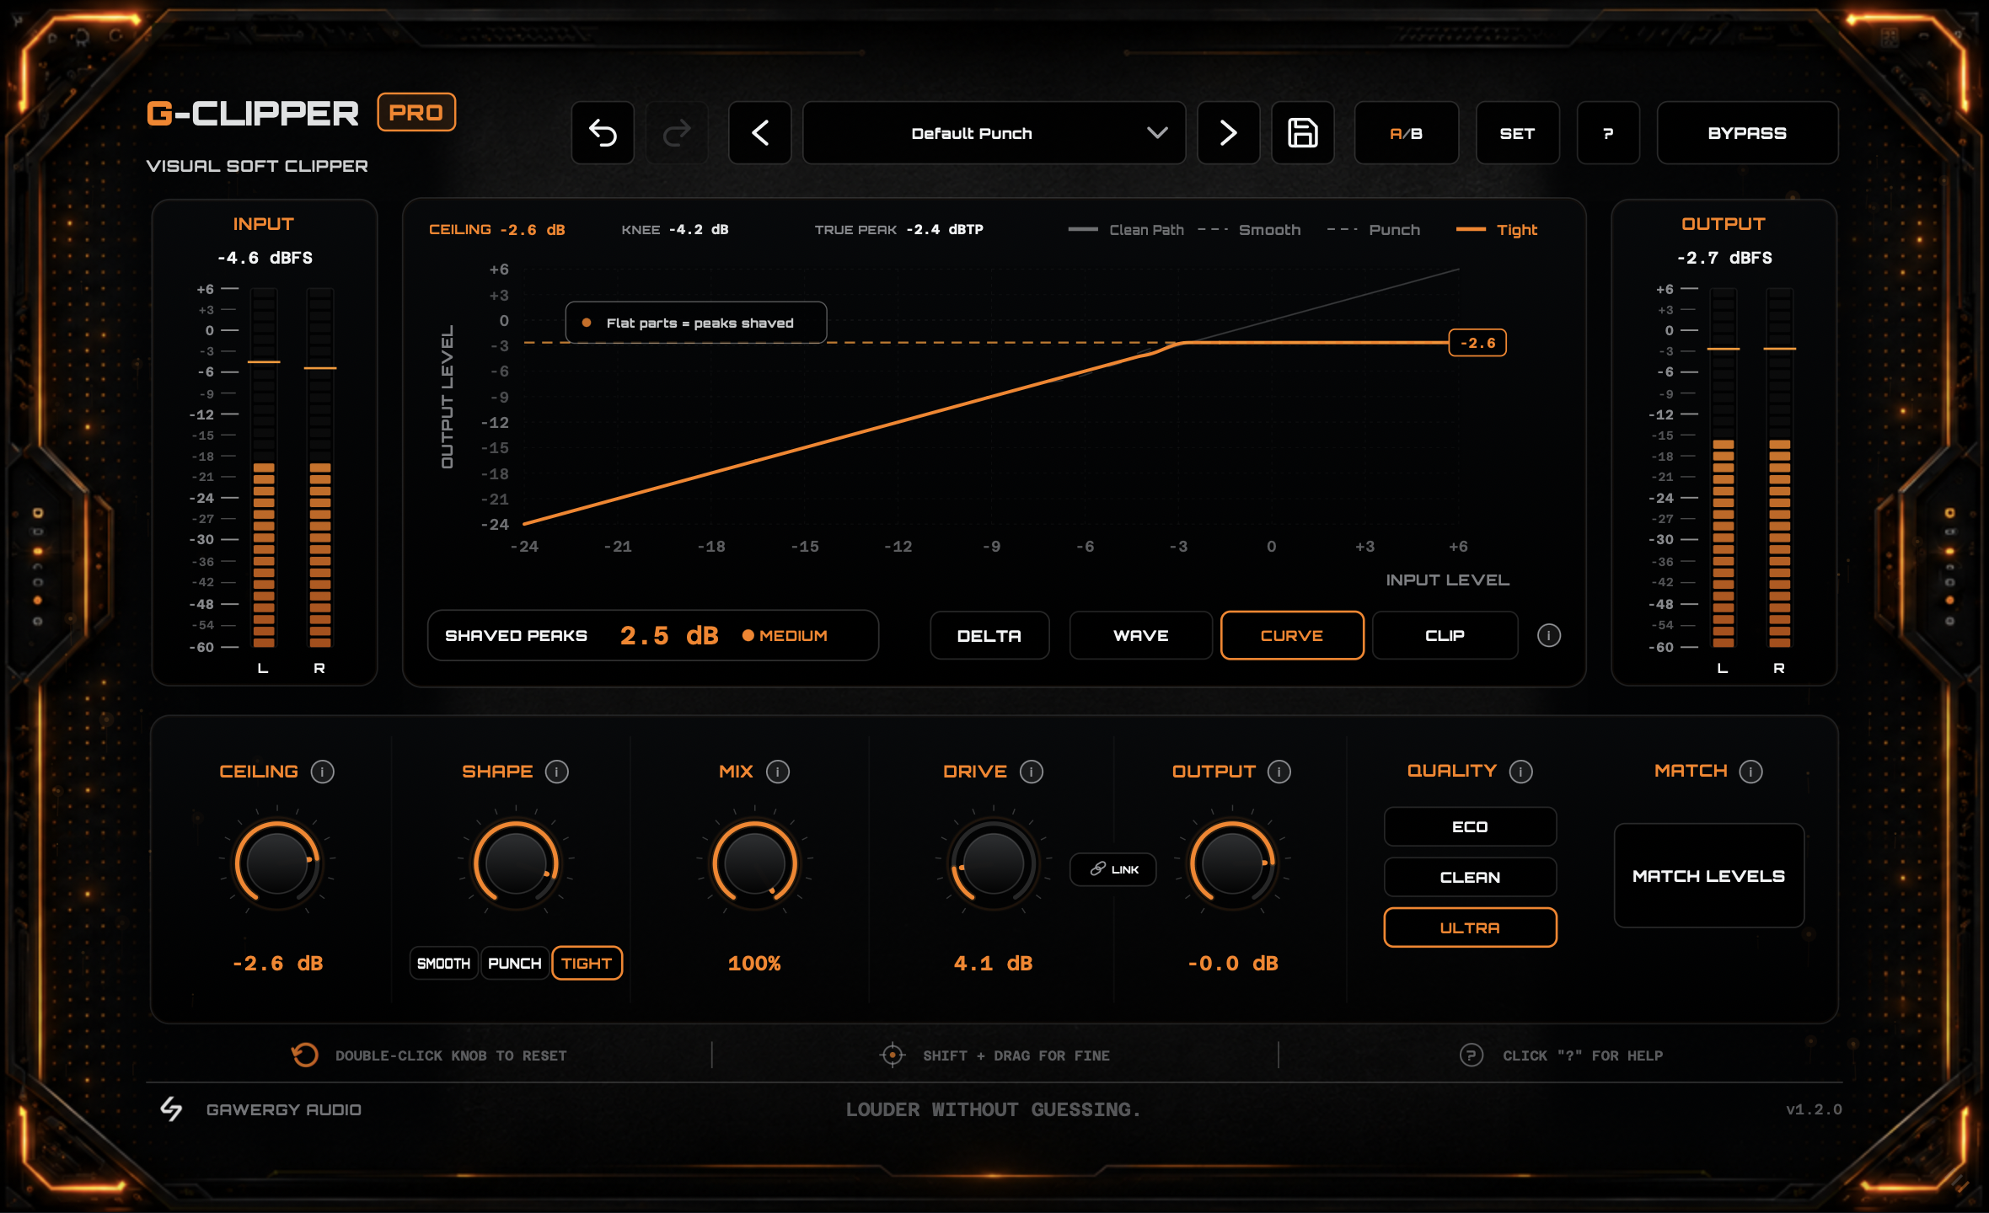Switch to the CLIP view tab
Viewport: 1989px width, 1213px height.
[1445, 636]
